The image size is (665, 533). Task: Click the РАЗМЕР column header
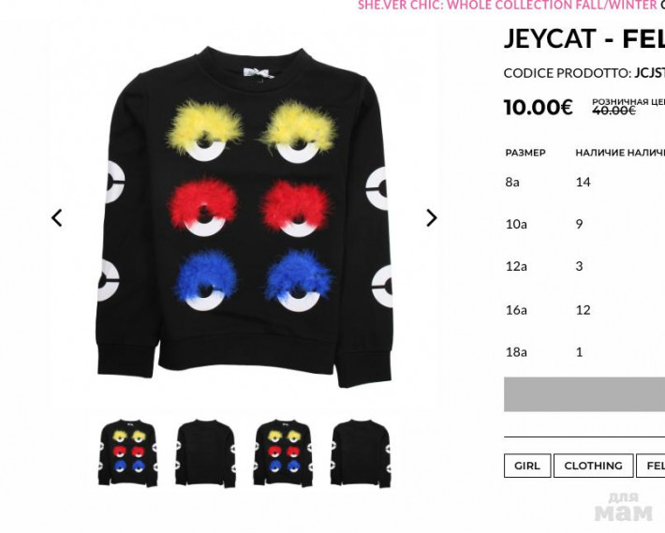pos(525,153)
